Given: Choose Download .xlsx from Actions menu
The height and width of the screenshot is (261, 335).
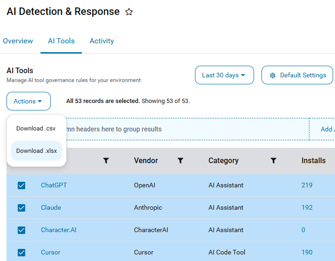Looking at the screenshot, I should 36,151.
